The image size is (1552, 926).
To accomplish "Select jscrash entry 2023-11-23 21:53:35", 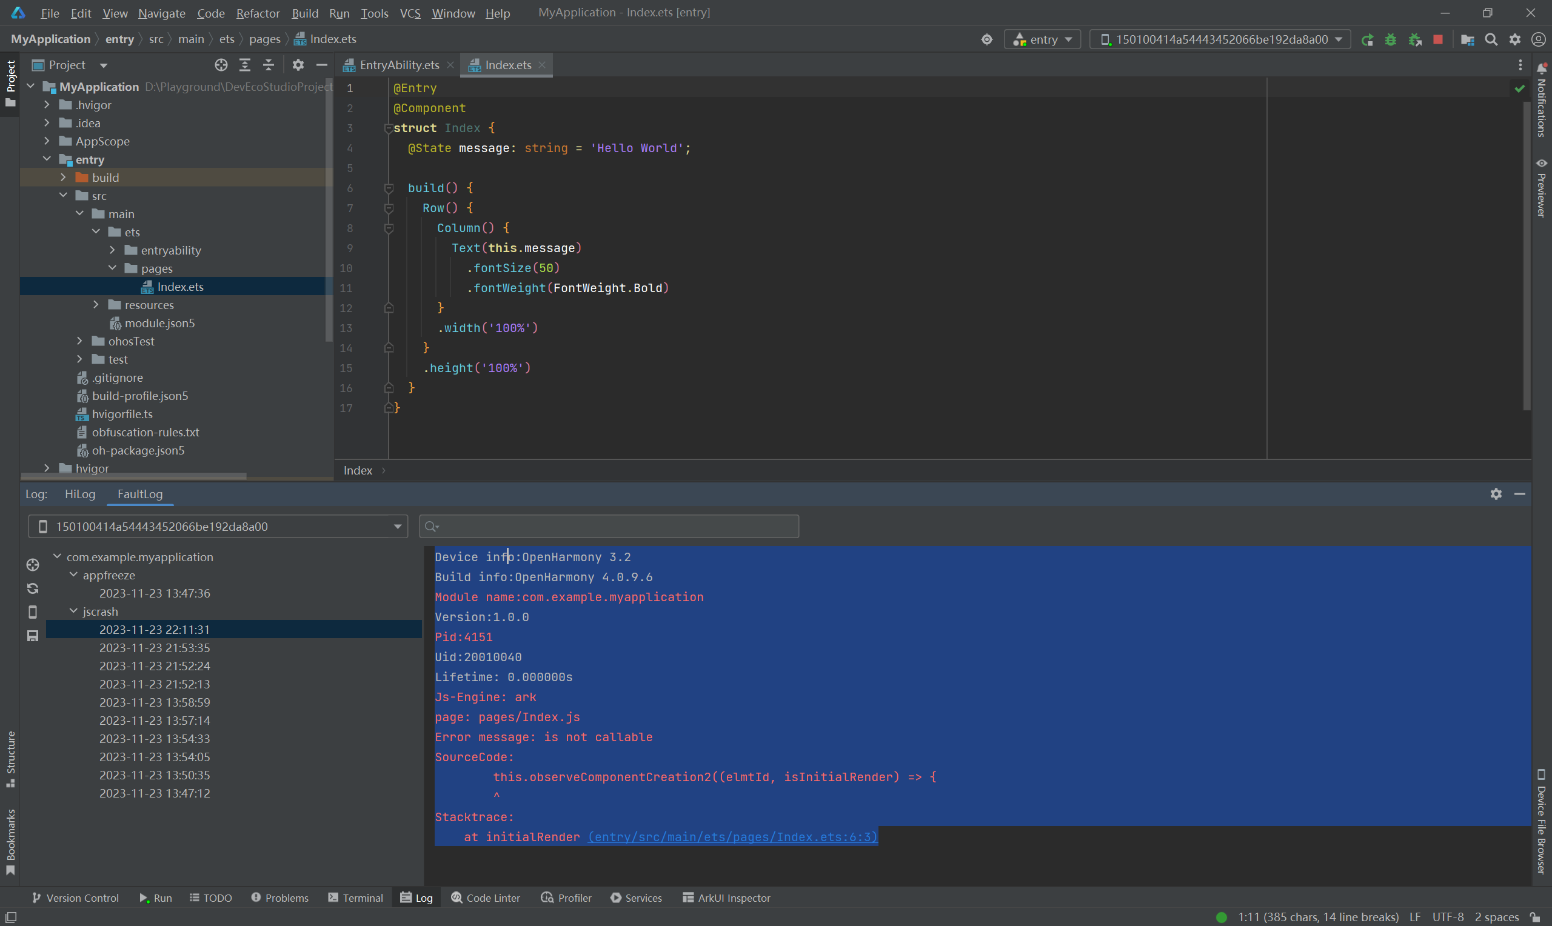I will (x=233, y=647).
